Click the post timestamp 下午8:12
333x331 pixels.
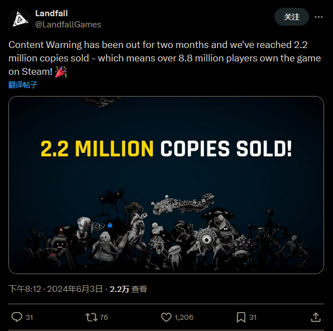point(25,289)
